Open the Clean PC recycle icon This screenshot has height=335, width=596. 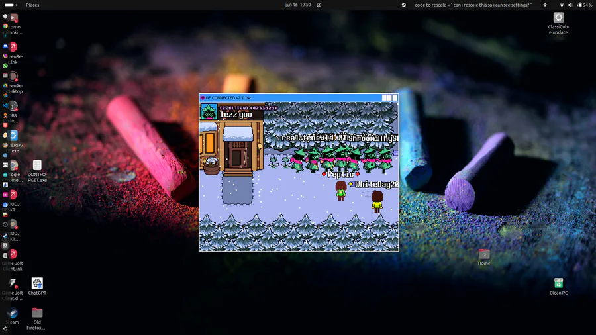(558, 287)
